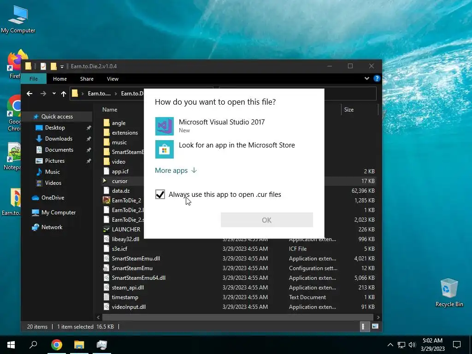This screenshot has width=472, height=354.
Task: Select the video folder
Action: [118, 162]
